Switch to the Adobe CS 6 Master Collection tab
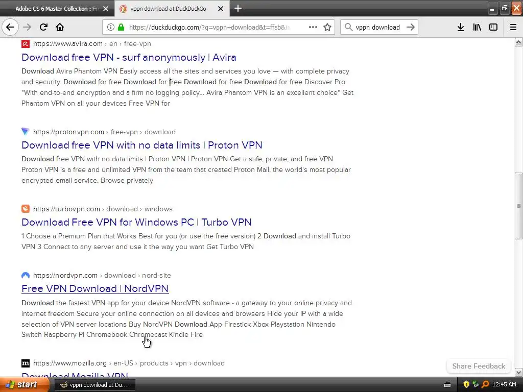Image resolution: width=523 pixels, height=392 pixels. click(x=57, y=9)
